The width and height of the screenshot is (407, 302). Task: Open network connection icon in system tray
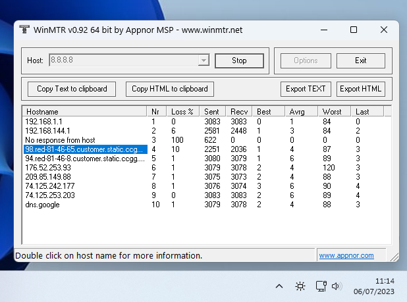click(321, 286)
